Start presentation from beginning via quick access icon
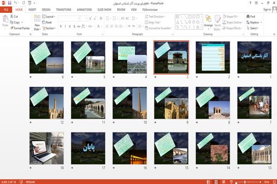 coord(30,3)
